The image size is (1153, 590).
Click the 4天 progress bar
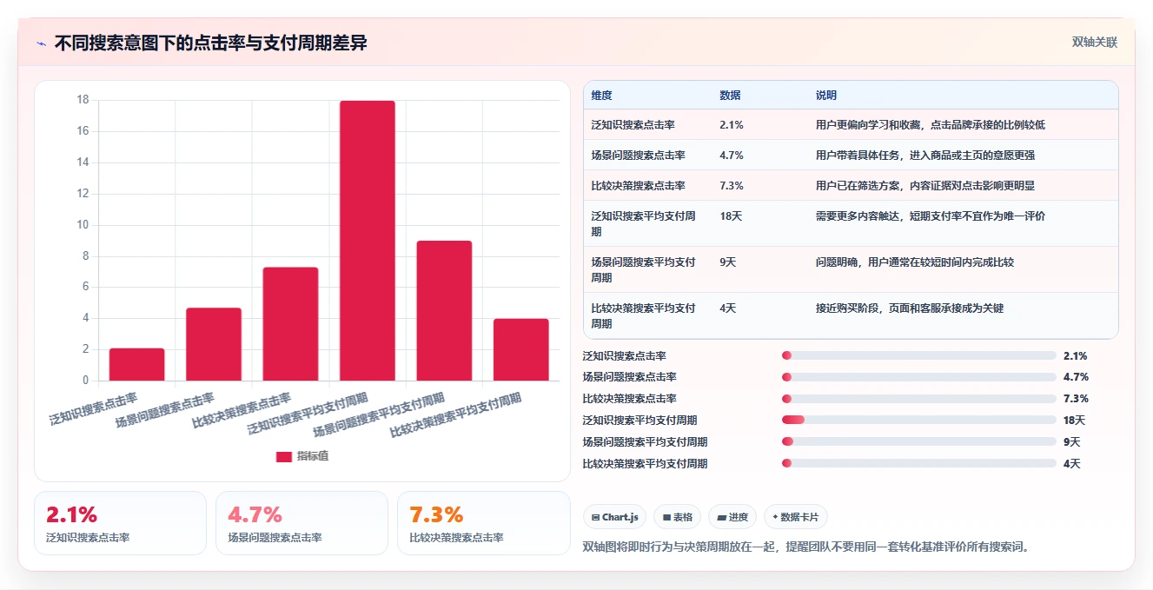pyautogui.click(x=919, y=463)
